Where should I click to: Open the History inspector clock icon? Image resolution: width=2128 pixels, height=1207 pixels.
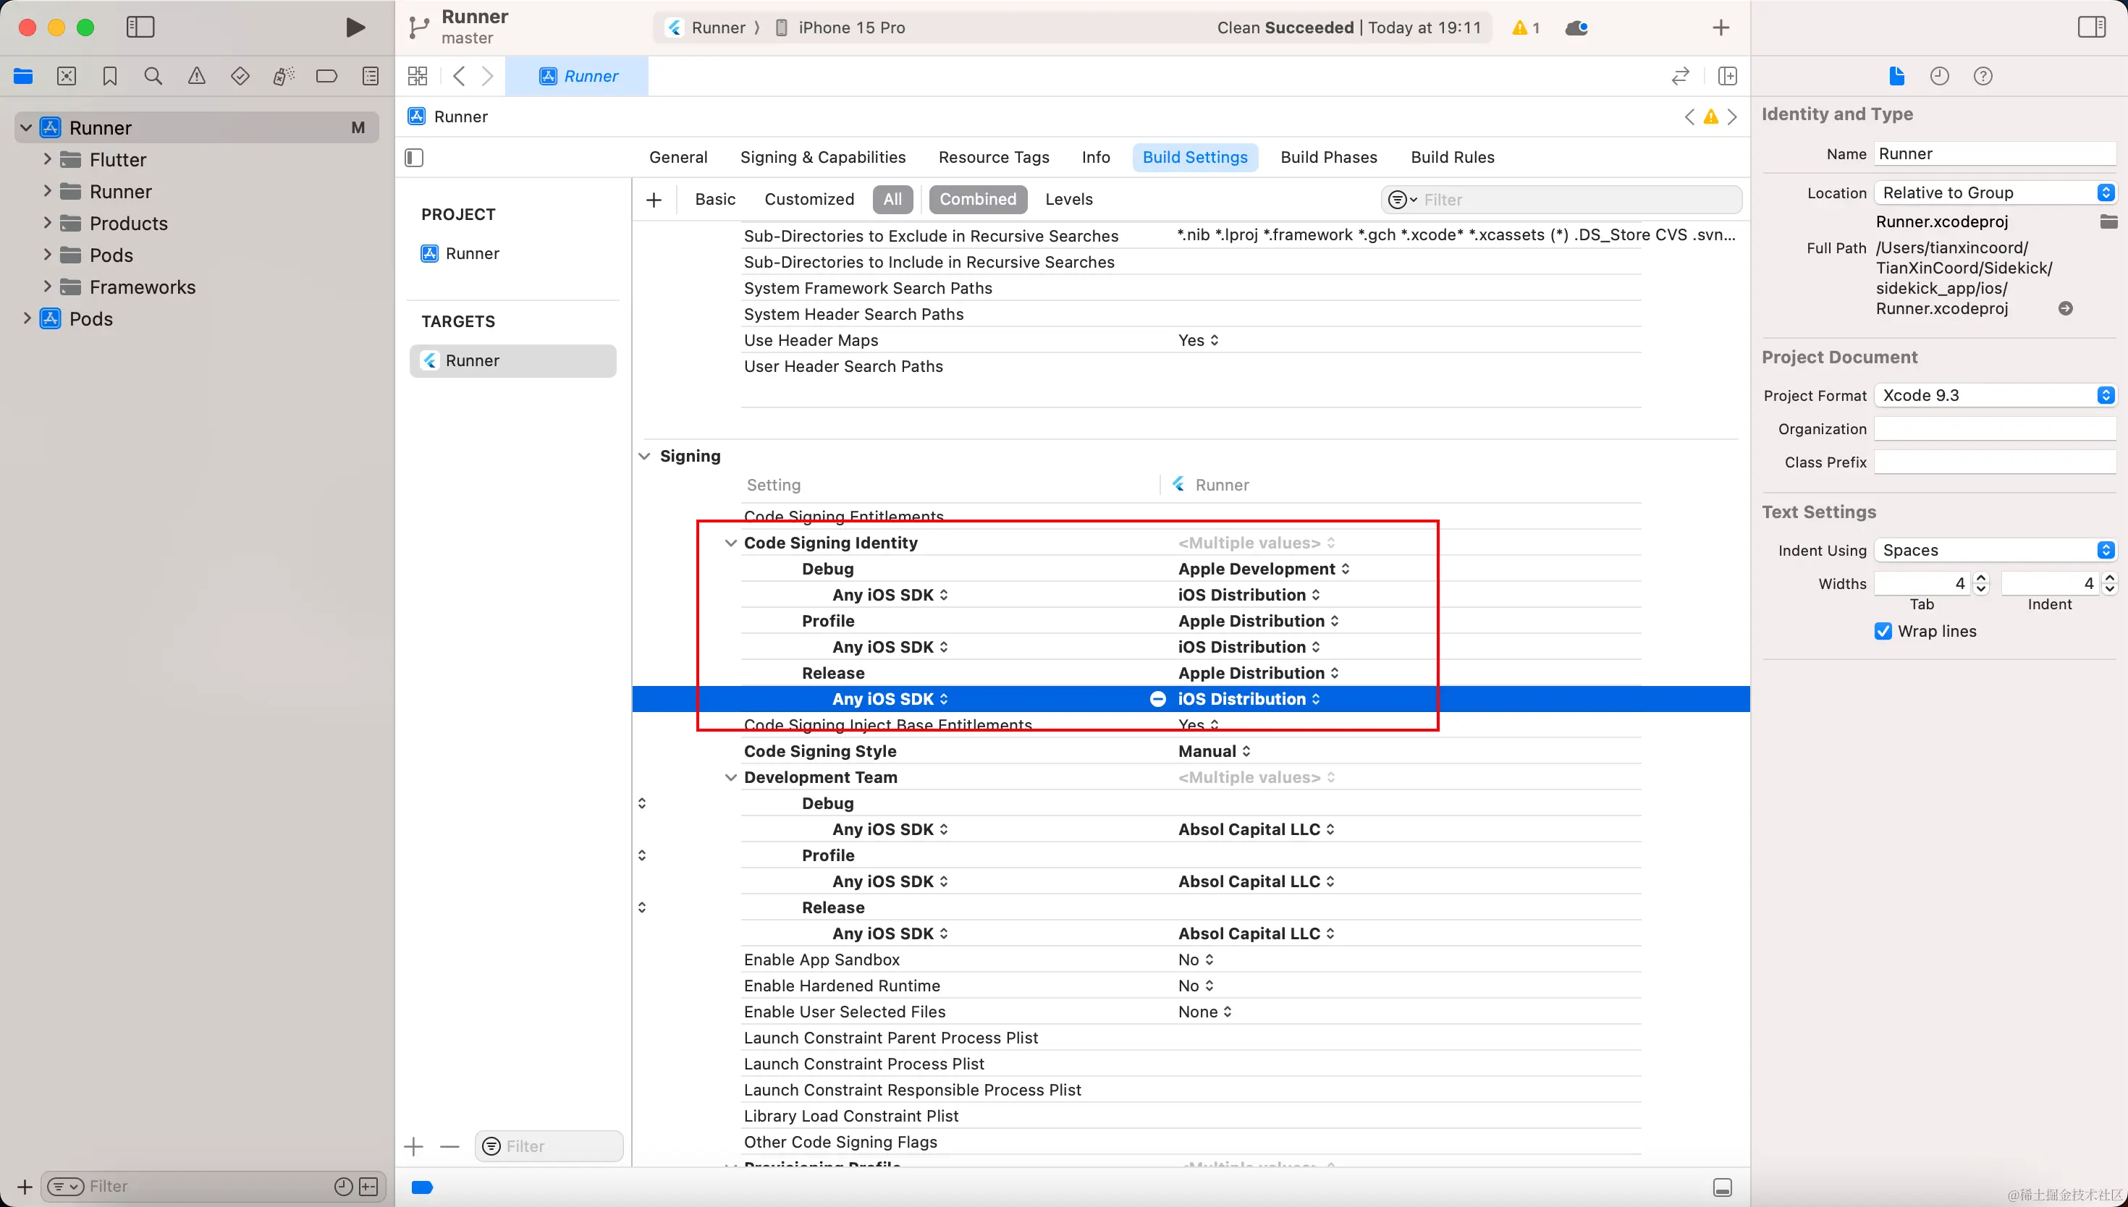(x=1939, y=76)
